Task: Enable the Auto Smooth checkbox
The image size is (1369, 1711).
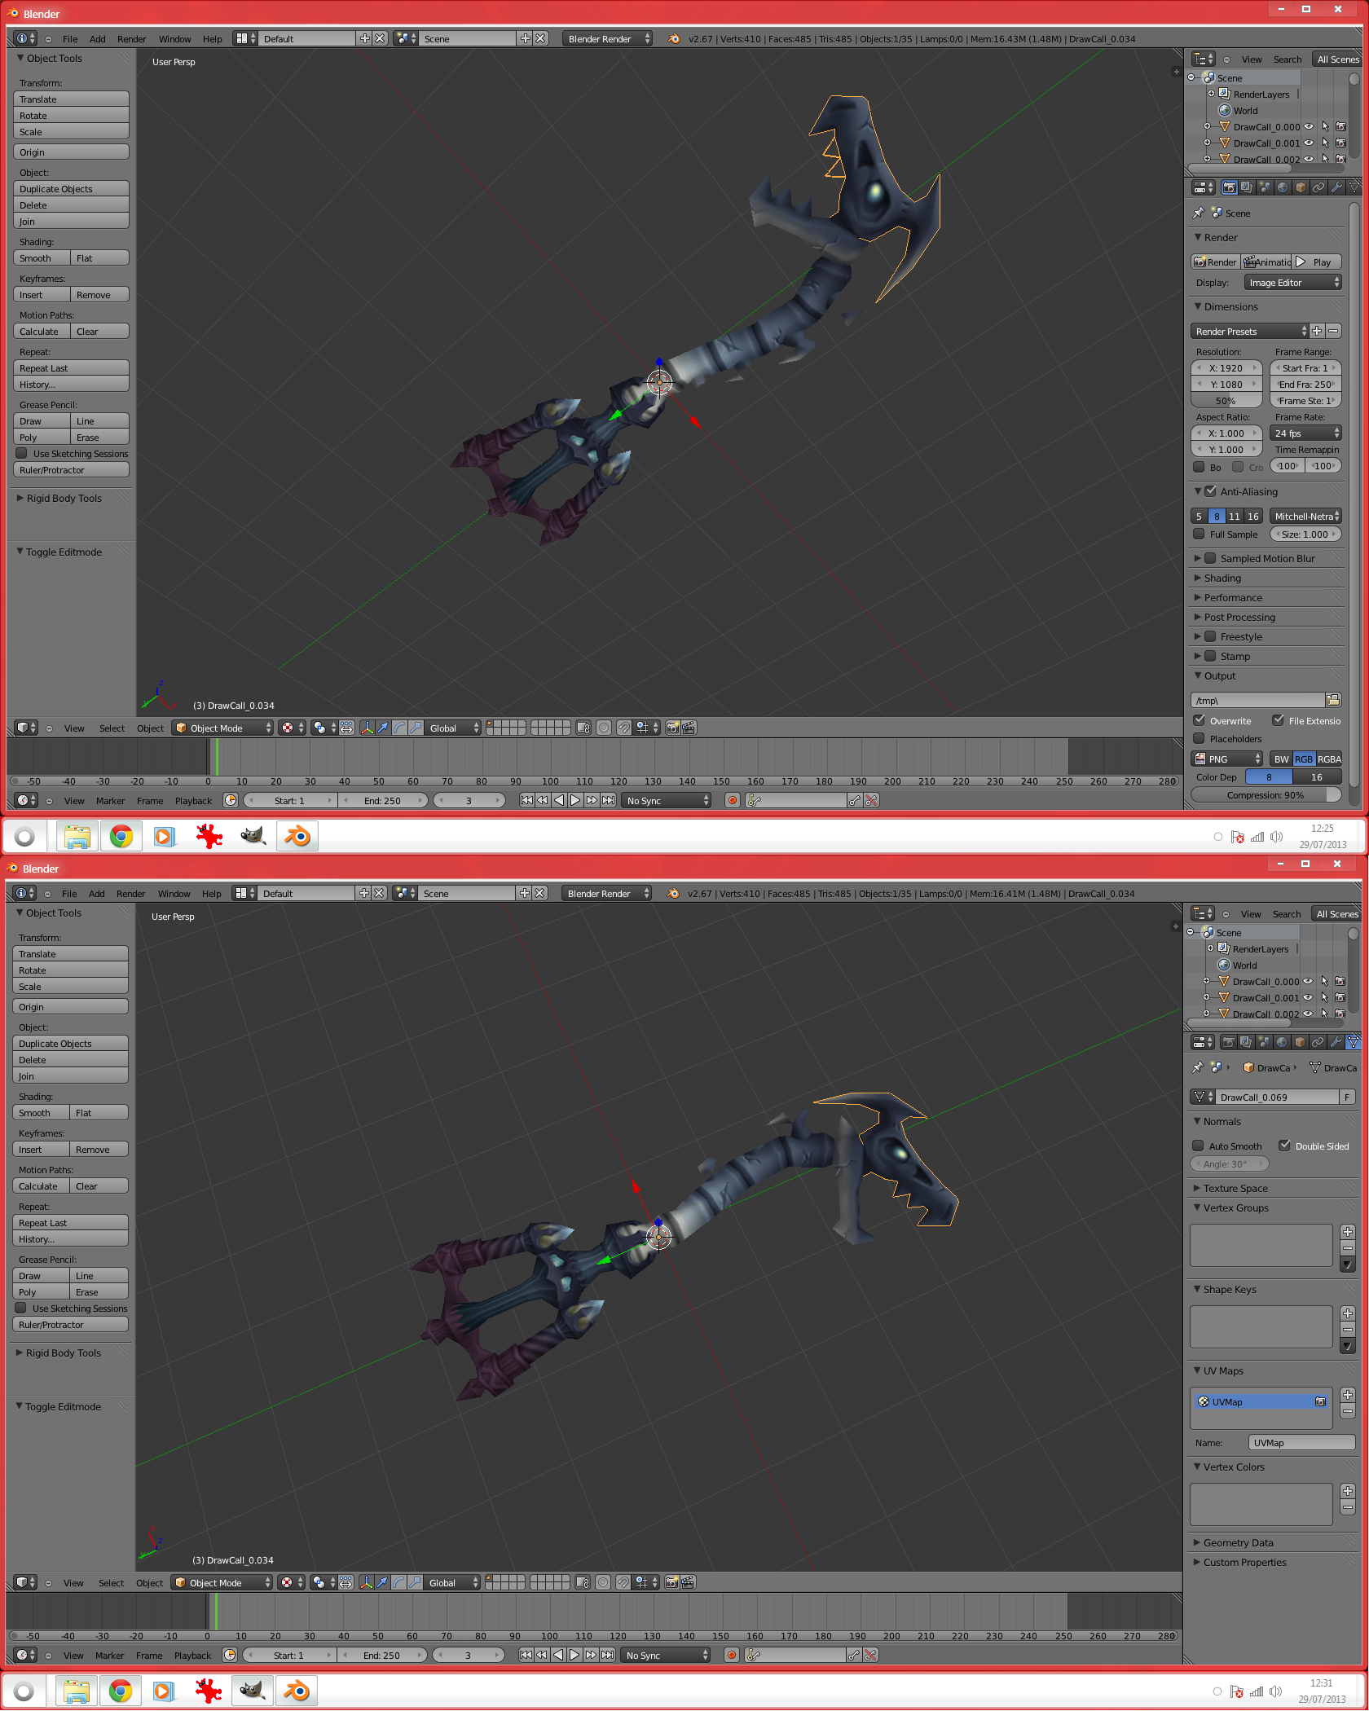Action: 1199,1146
